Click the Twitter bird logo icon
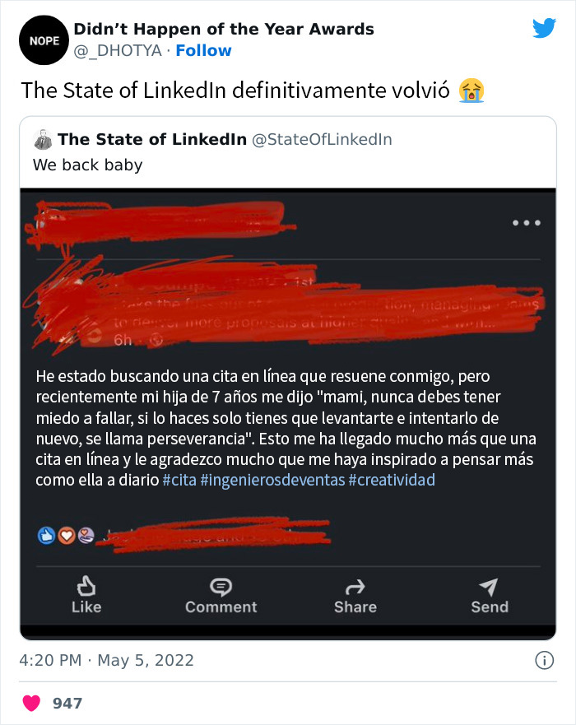 click(x=545, y=28)
